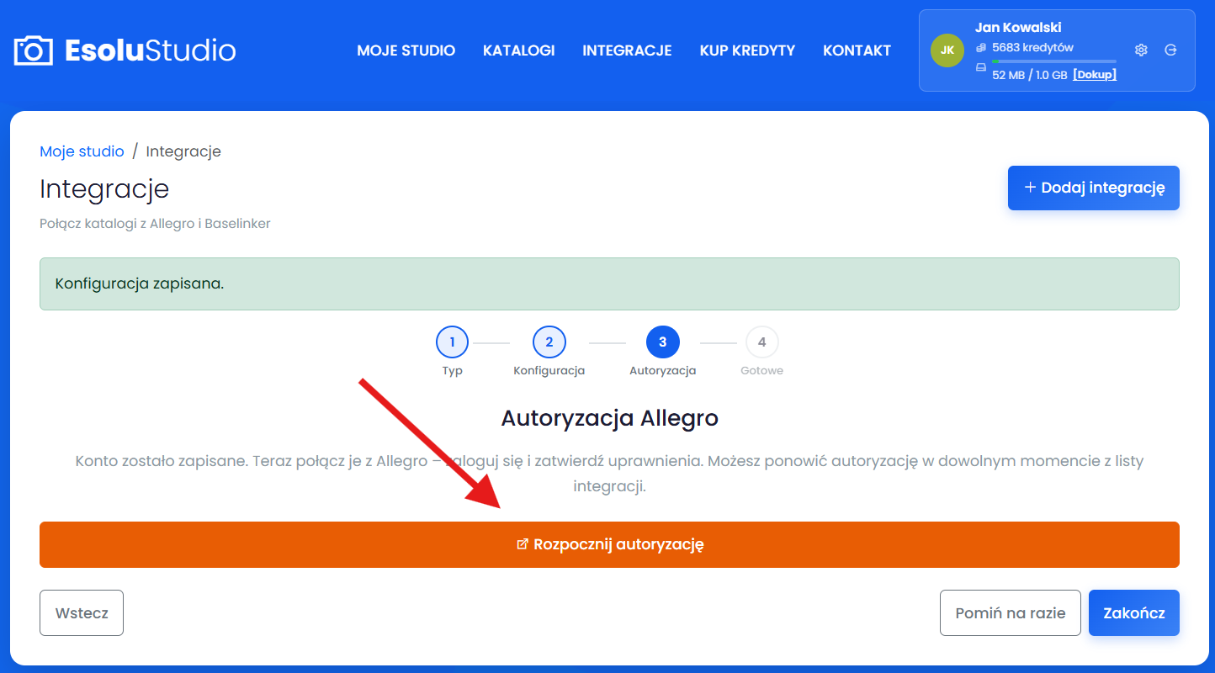Click the Konfiguracja zapisana message
The image size is (1215, 673).
coord(609,284)
